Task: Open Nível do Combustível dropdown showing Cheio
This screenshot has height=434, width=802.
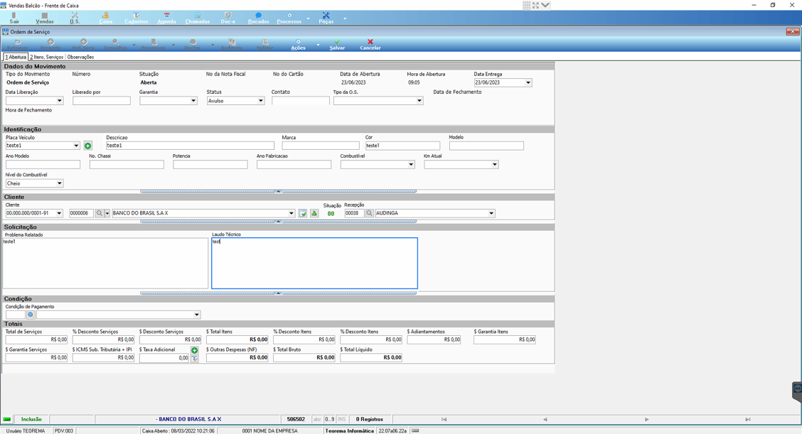Action: click(x=59, y=183)
